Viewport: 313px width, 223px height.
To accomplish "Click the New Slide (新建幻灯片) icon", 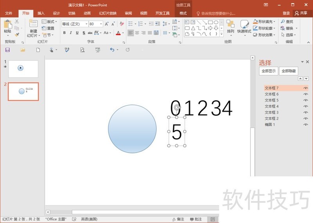I will 33,25.
